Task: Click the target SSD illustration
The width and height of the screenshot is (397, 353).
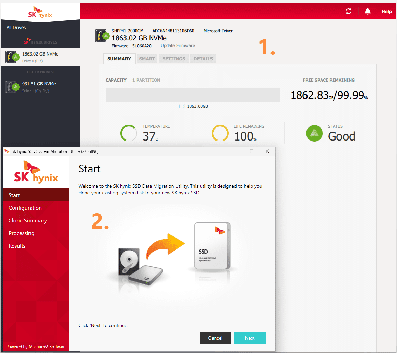Action: coord(213,245)
